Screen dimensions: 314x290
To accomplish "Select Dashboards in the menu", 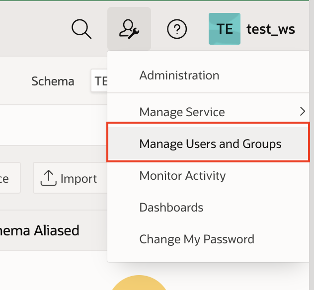I will (x=208, y=208).
